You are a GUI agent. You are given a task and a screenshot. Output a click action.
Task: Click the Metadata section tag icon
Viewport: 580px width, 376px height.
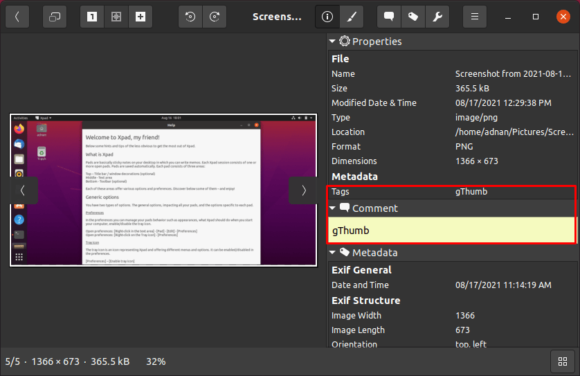click(345, 252)
